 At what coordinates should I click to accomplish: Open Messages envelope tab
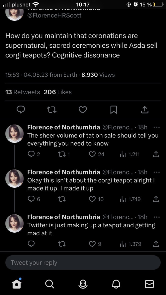tap(149, 284)
